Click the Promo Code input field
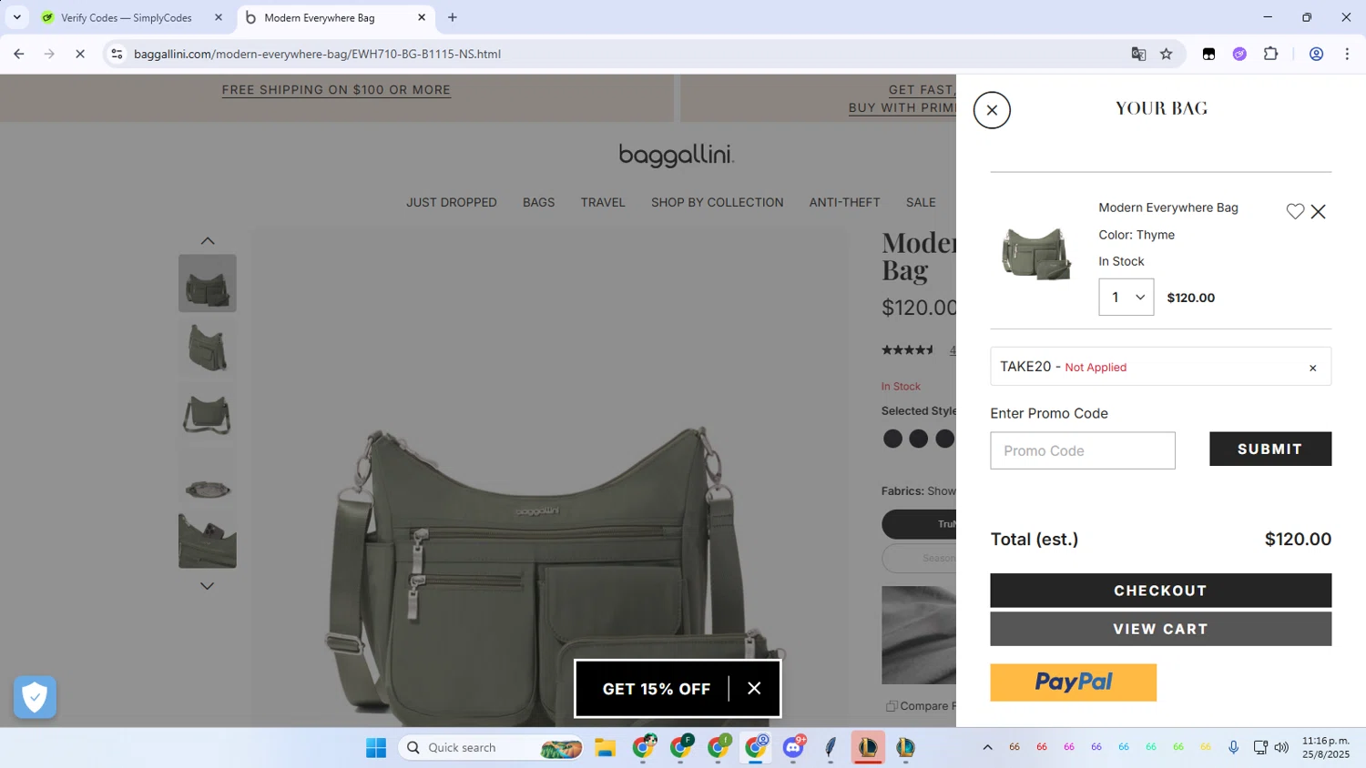 pyautogui.click(x=1082, y=450)
